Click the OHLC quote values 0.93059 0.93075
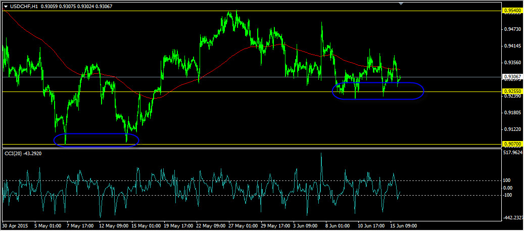This screenshot has width=524, height=231. point(59,6)
